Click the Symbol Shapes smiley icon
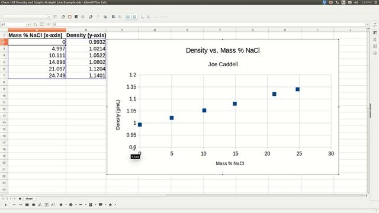 pos(71,205)
